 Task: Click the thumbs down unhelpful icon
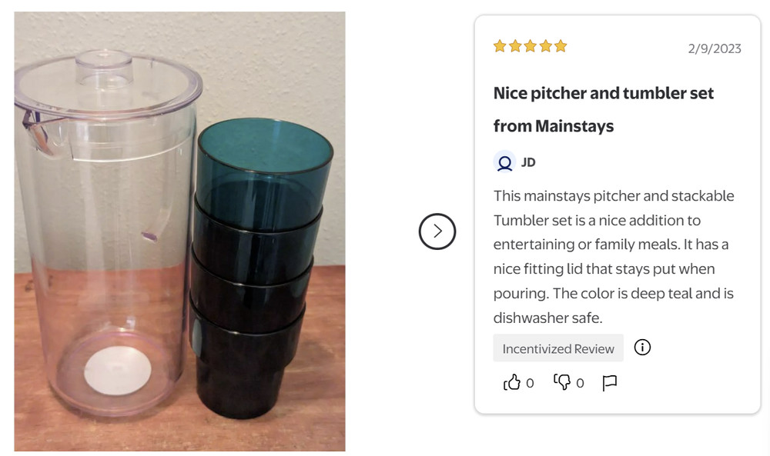pyautogui.click(x=562, y=382)
